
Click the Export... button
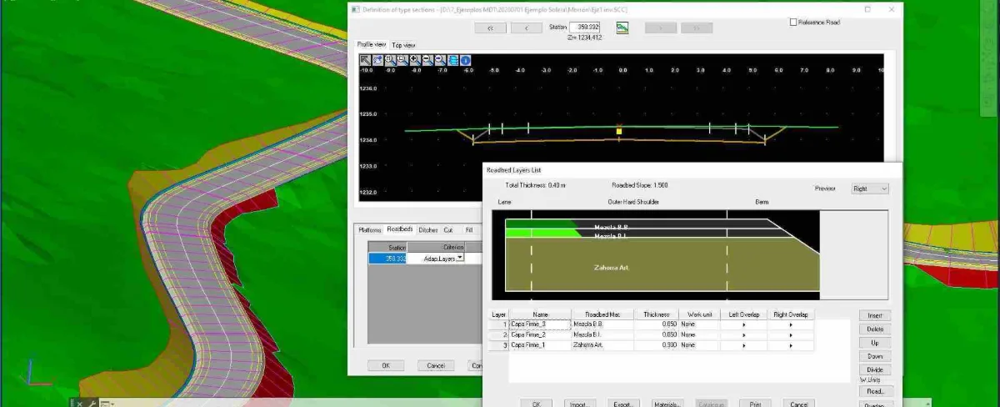tap(623, 404)
